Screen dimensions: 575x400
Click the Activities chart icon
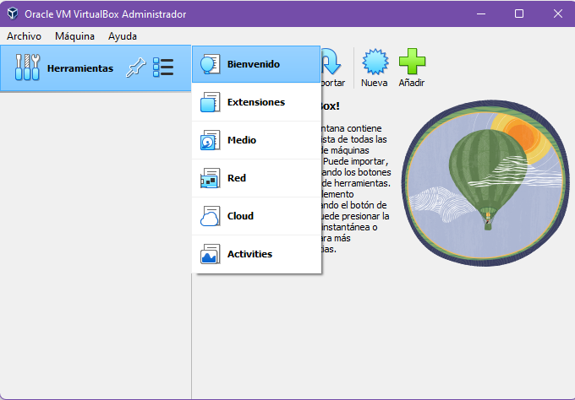click(210, 254)
